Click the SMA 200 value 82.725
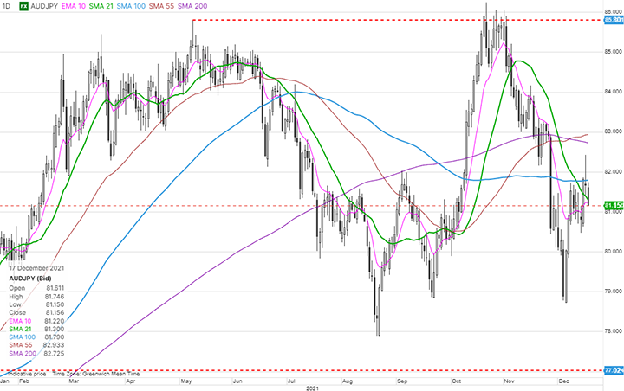The height and width of the screenshot is (391, 624). tap(55, 353)
